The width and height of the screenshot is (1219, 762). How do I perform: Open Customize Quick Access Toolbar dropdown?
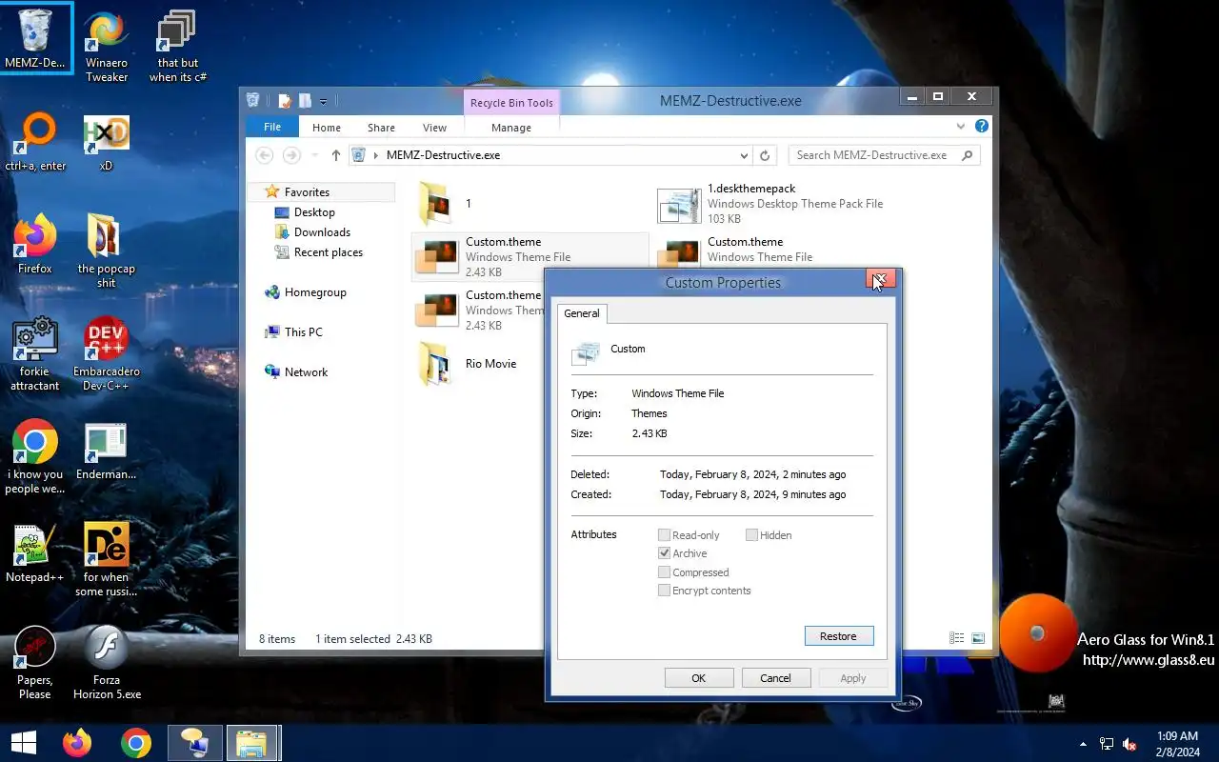324,101
